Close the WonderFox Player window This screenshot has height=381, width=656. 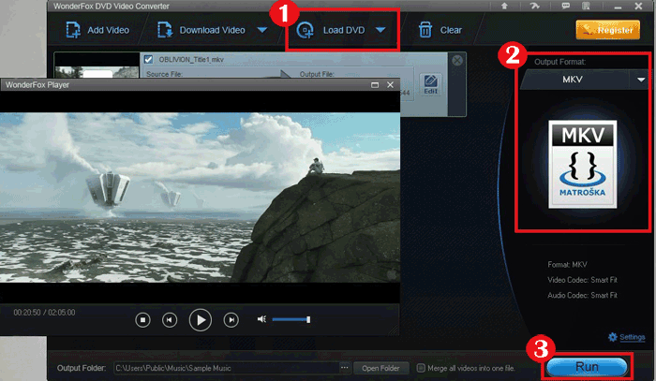[391, 85]
